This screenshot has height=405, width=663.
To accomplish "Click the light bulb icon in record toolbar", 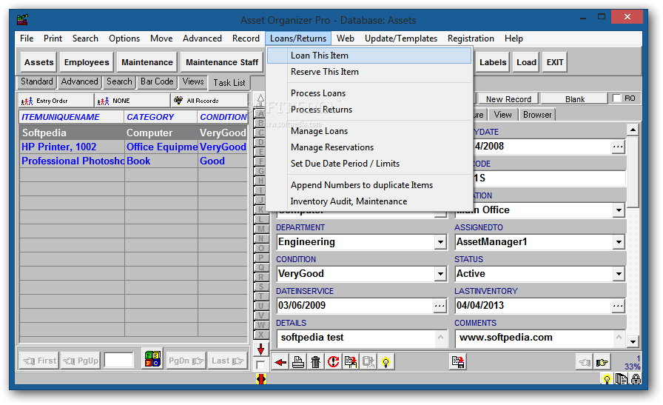I will tap(386, 362).
